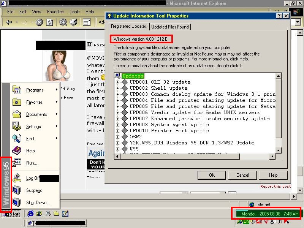Click the ATI tray icon
304x228 pixels.
(x=259, y=222)
